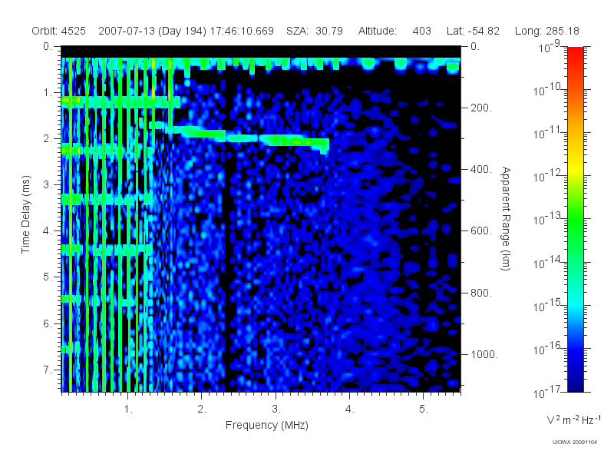Click the '2.' tick on the frequency axis
Screen dimensions: 614x461
point(202,410)
